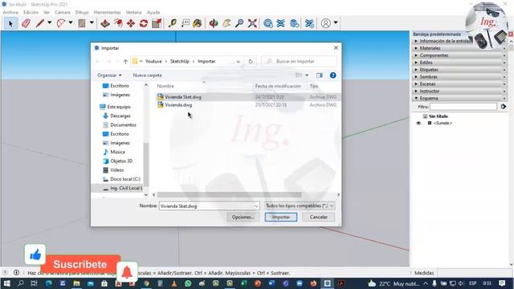Viewport: 514px width, 289px height.
Task: Click the file list horizontal scrollbar
Action: (229, 194)
